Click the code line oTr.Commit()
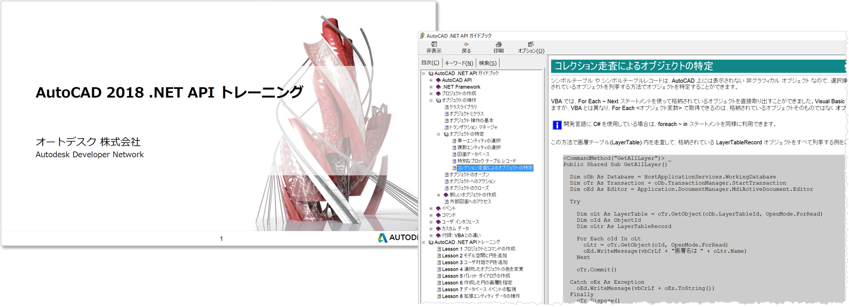This screenshot has height=307, width=849. 597,270
